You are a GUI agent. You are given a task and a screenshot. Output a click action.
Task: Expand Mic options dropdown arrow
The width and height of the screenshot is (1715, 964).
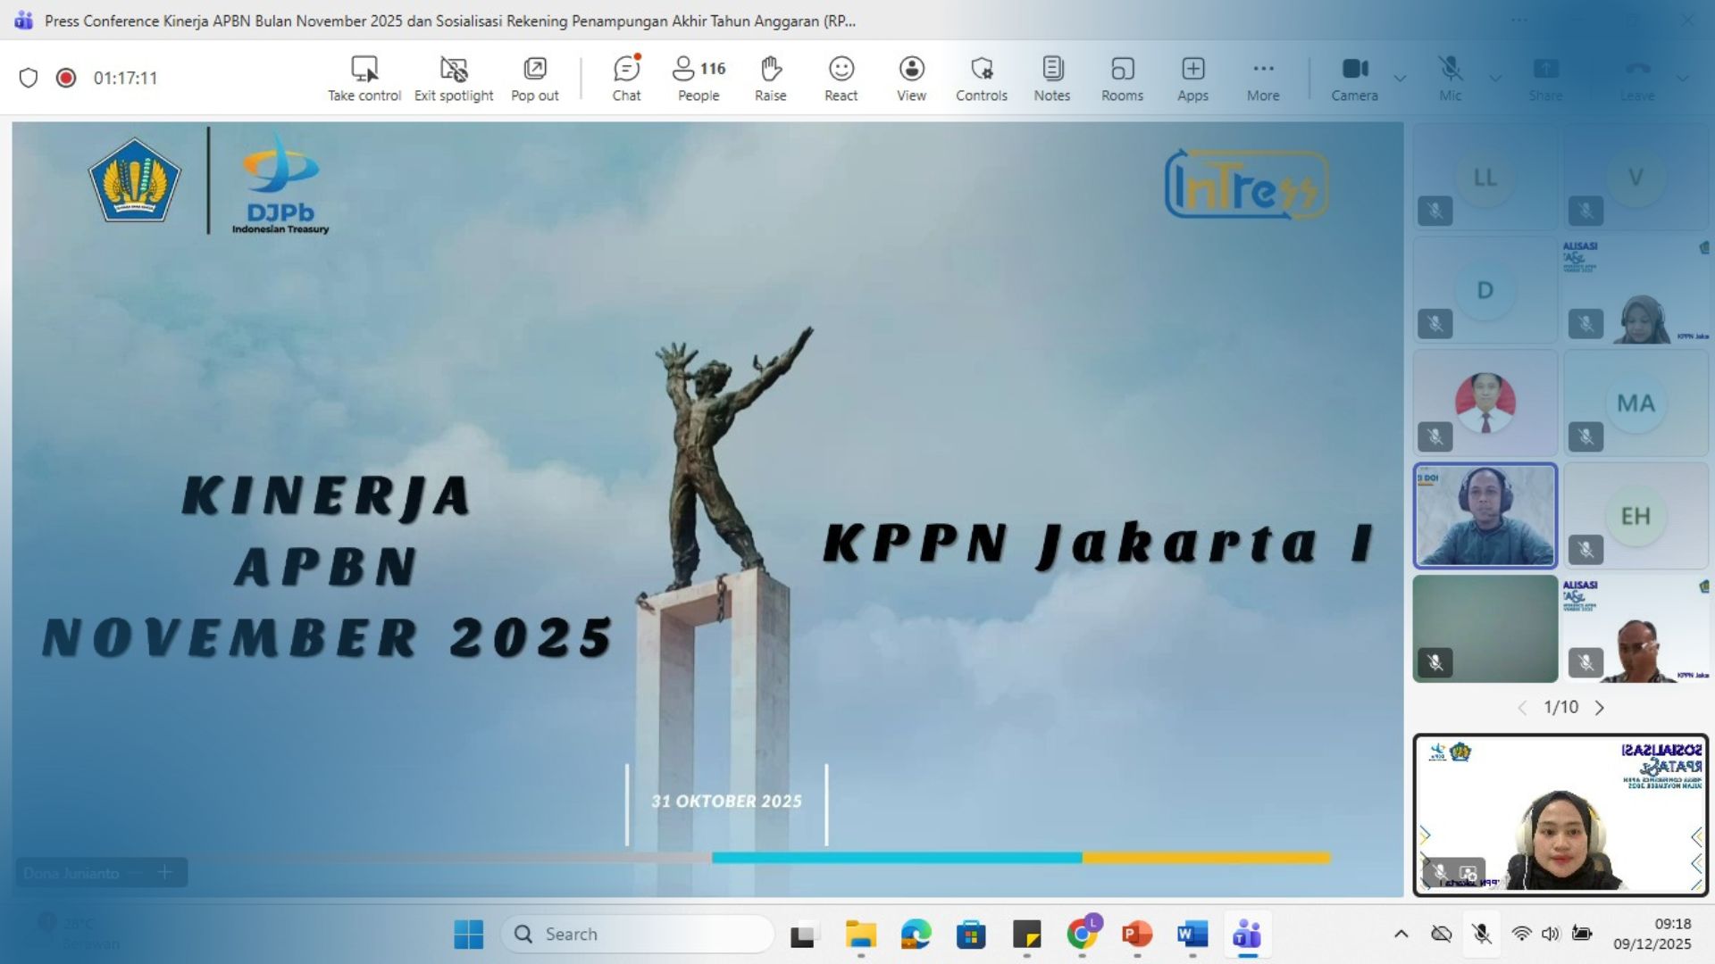click(x=1495, y=79)
